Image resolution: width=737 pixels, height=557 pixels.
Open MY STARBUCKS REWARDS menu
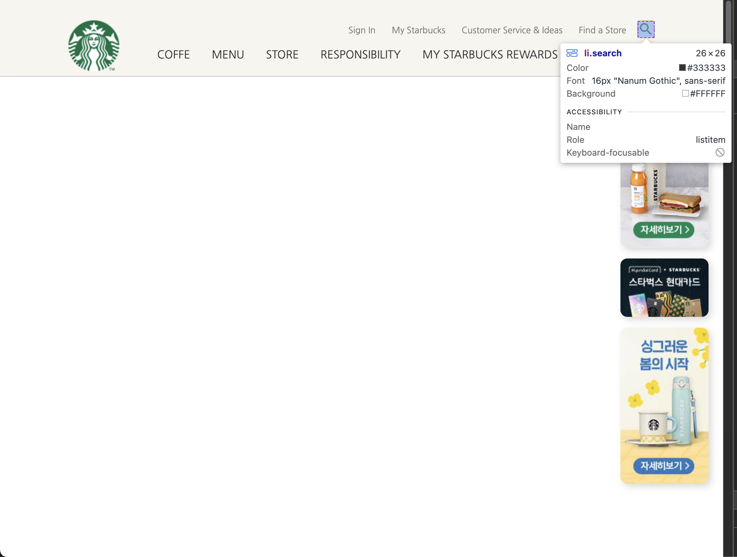click(x=490, y=55)
